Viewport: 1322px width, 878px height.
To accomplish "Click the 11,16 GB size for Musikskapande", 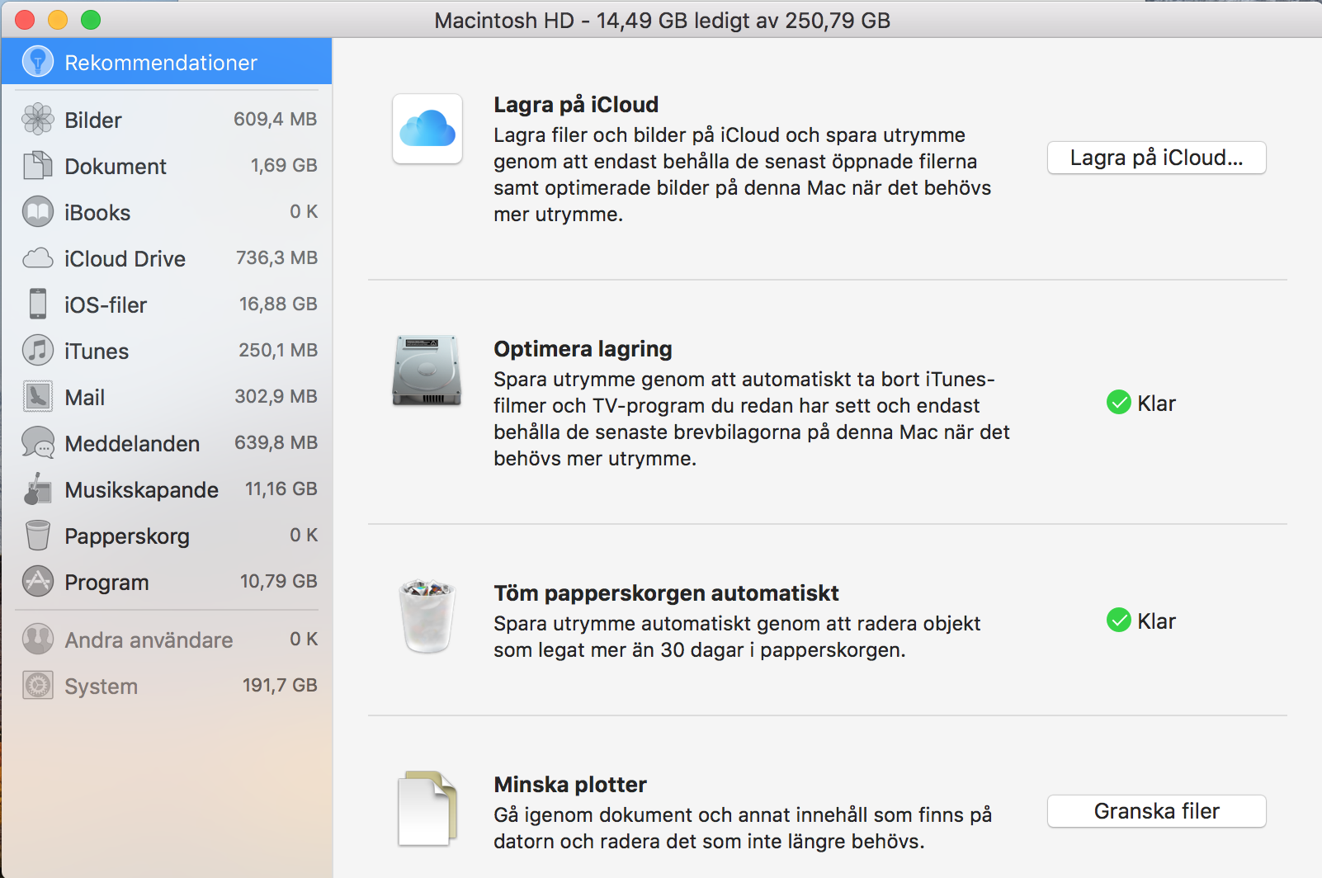I will [x=281, y=489].
